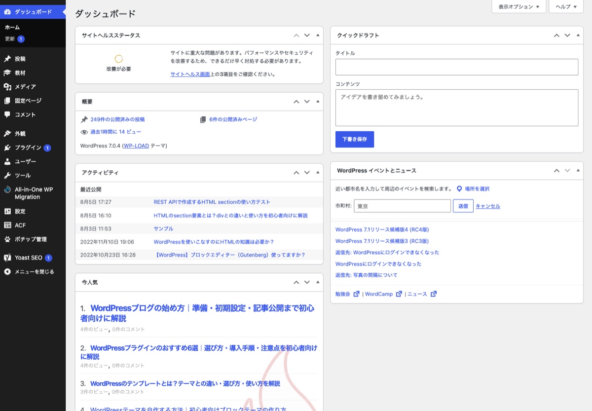Focus the 市町村 city input field
Image resolution: width=592 pixels, height=411 pixels.
pyautogui.click(x=403, y=206)
